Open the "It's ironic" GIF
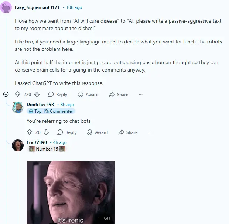Image resolution: width=229 pixels, height=224 pixels. (71, 192)
